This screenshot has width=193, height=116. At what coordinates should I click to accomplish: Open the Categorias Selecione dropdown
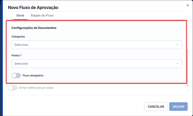pyautogui.click(x=96, y=45)
